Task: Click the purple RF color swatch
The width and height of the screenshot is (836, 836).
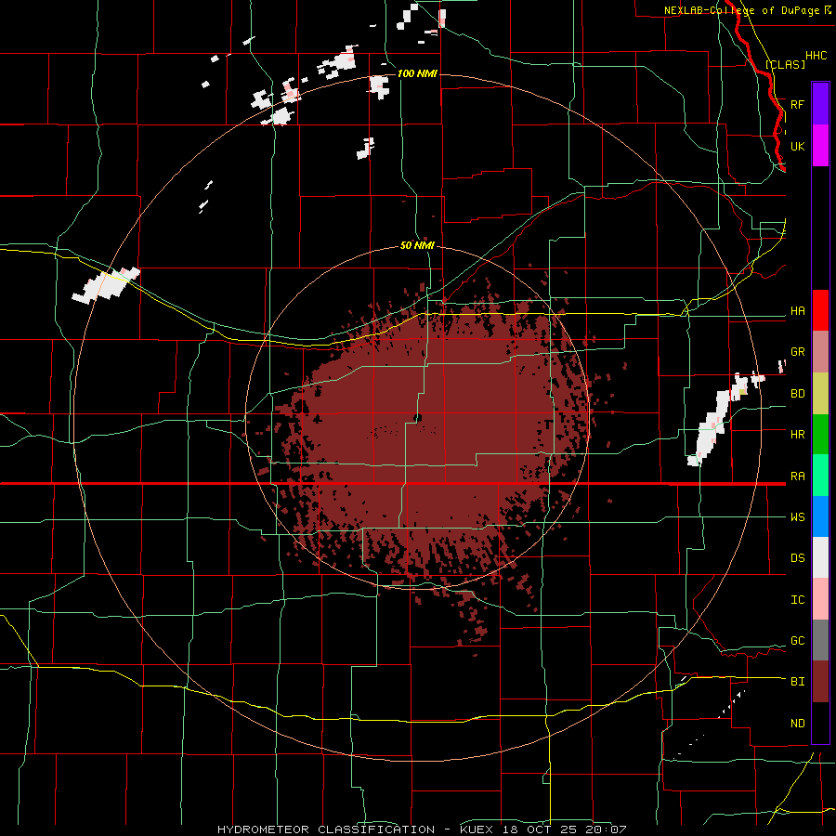Action: (820, 104)
